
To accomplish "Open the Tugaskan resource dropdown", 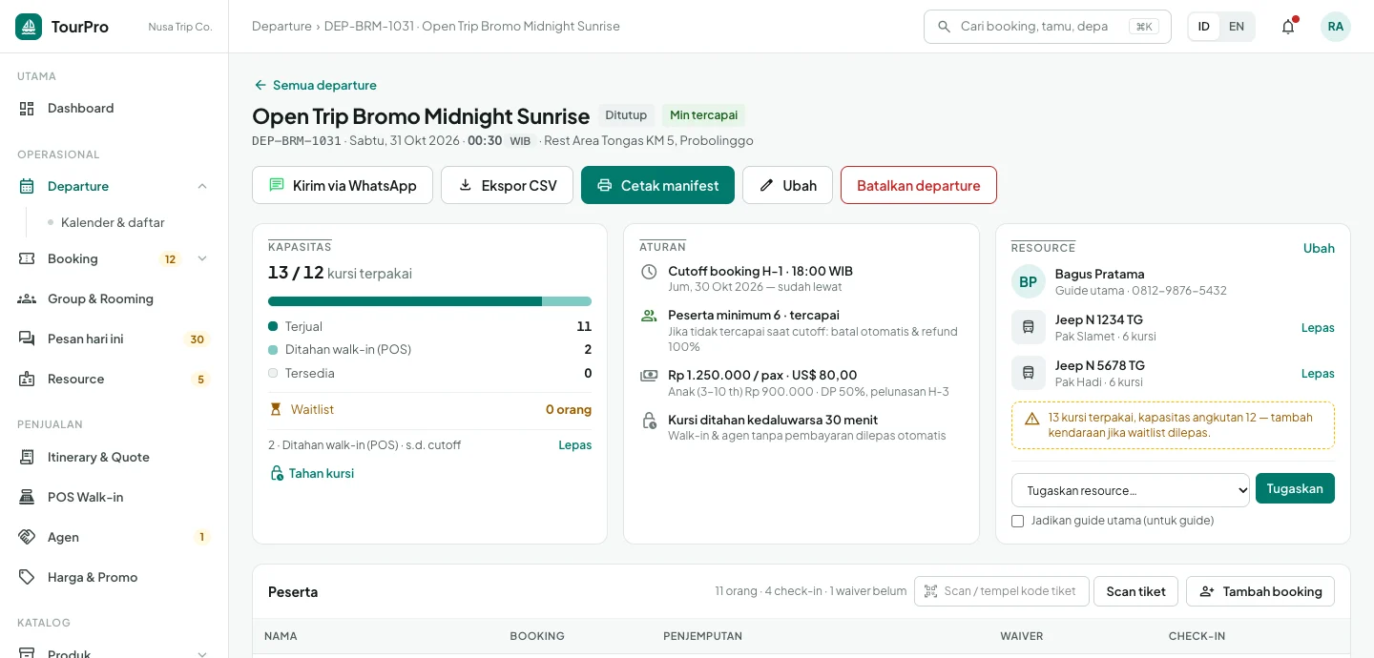I will (x=1131, y=490).
